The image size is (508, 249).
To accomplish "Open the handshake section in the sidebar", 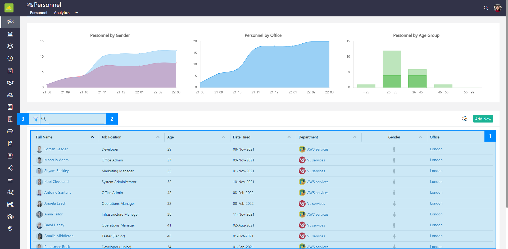I will click(10, 83).
